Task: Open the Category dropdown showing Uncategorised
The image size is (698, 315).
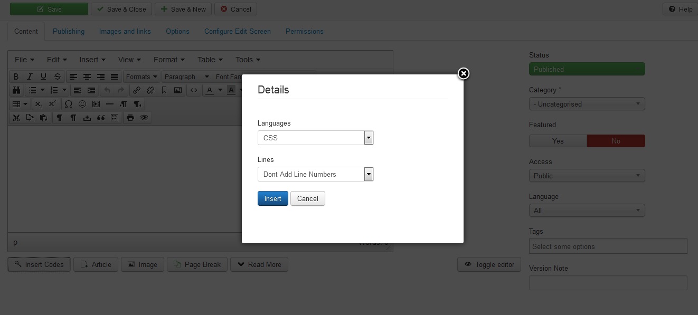Action: [587, 104]
